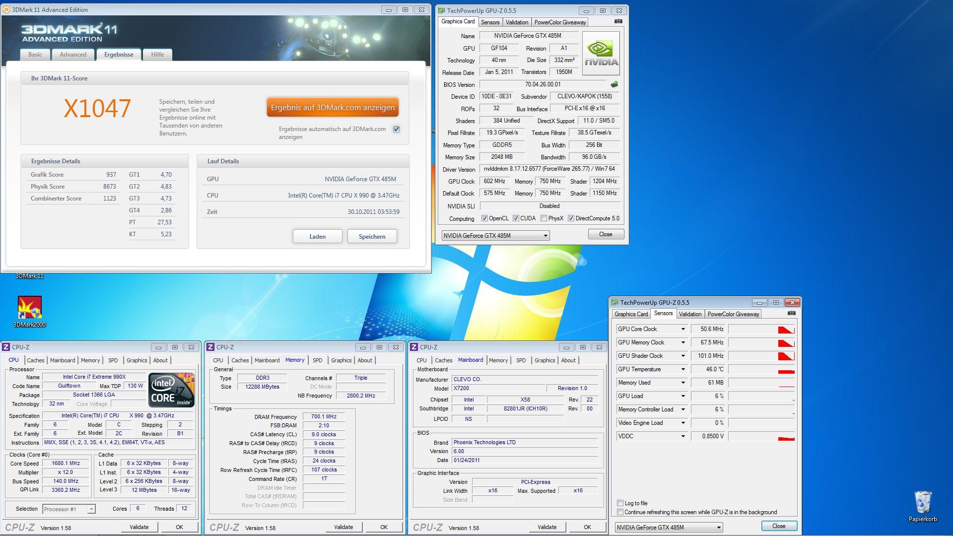Open GPU selector dropdown in GPU-Z Graphics Card window
This screenshot has width=953, height=536.
pyautogui.click(x=495, y=236)
